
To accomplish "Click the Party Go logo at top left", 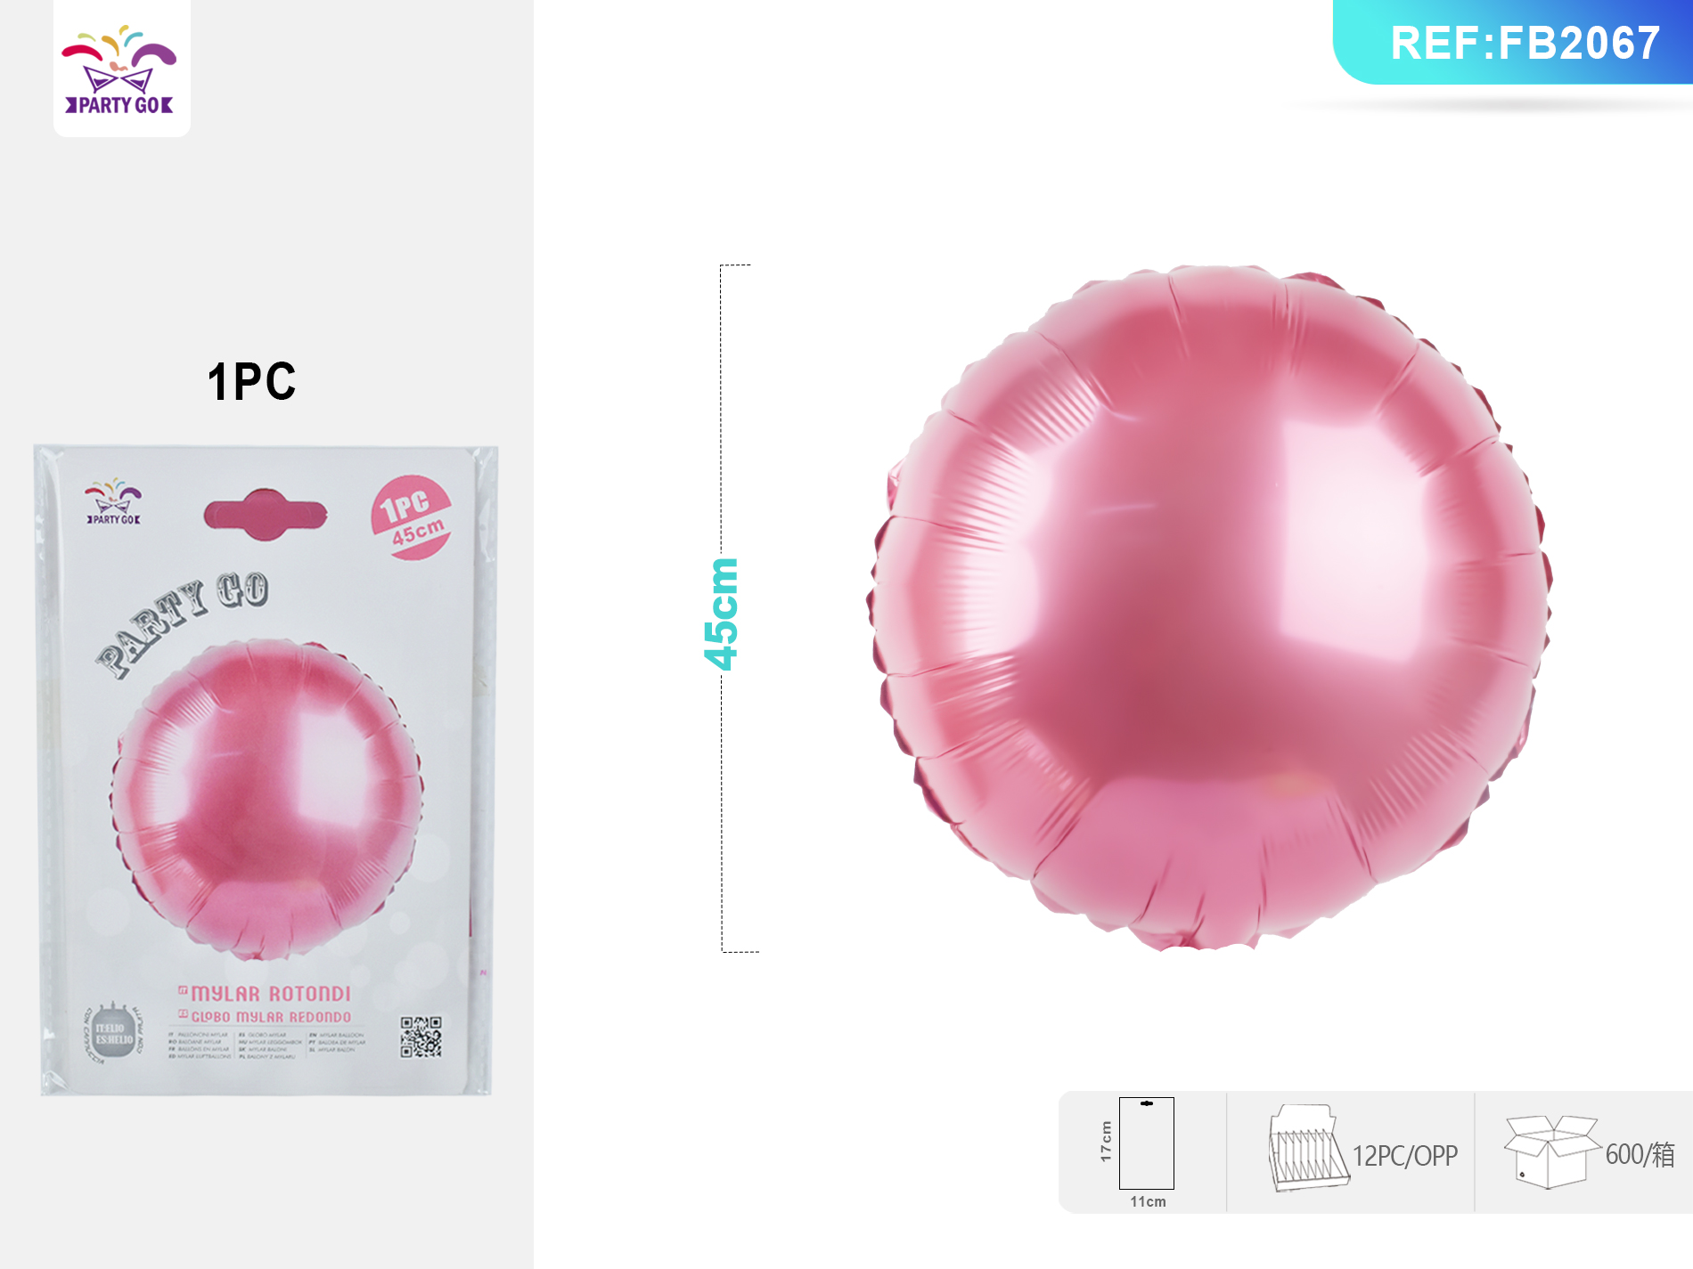I will tap(121, 70).
